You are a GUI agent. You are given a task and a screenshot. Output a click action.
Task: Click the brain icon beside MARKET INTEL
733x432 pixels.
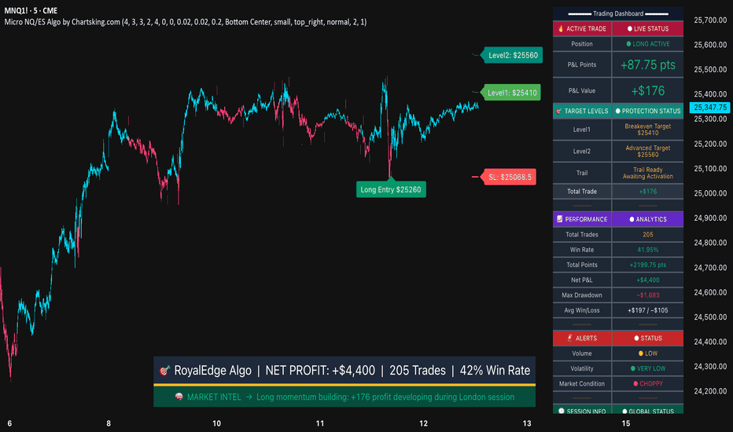(x=179, y=397)
